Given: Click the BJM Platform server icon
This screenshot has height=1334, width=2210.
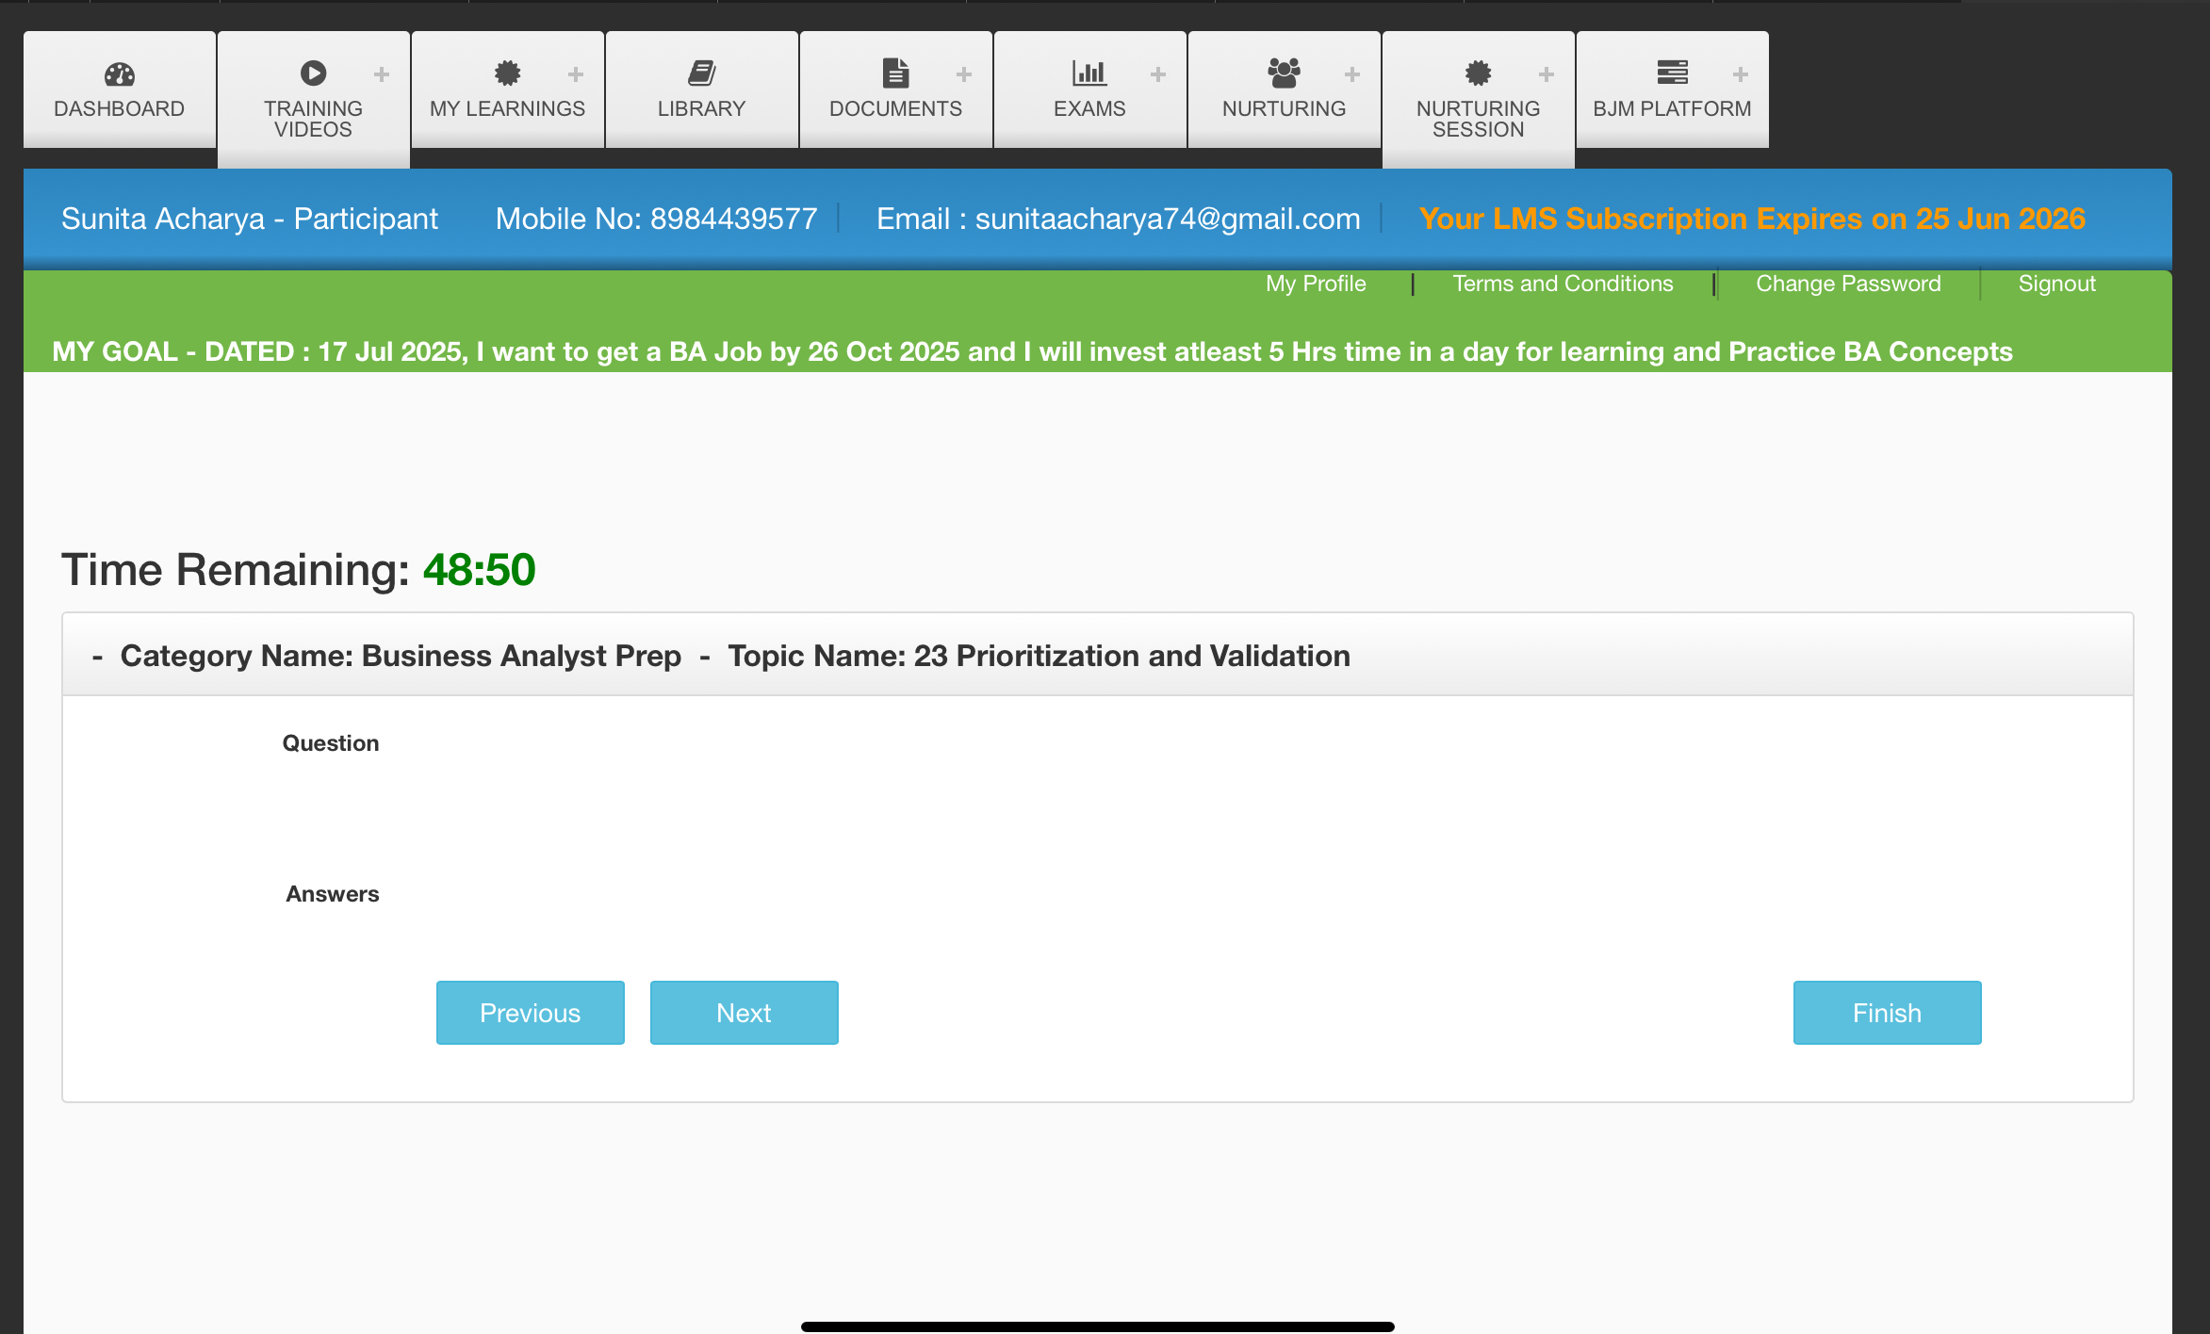Looking at the screenshot, I should point(1672,73).
